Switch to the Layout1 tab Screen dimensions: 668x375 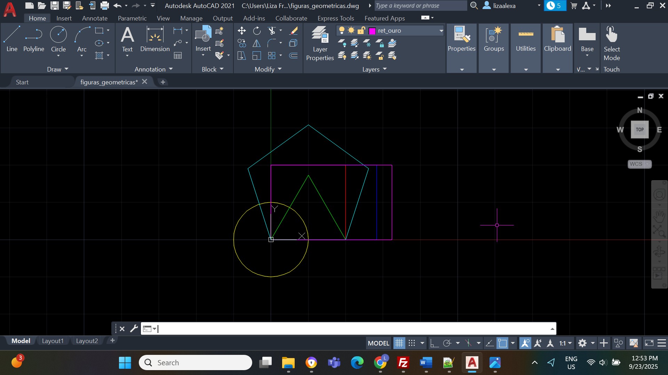53,341
